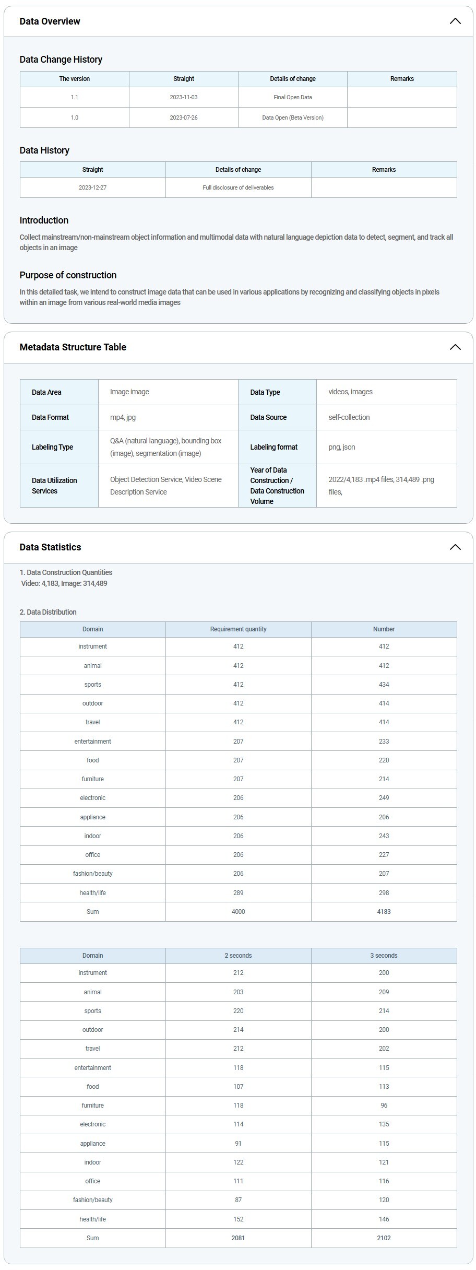Click the 'Purpose of construction' heading
476x1270 pixels.
coord(68,275)
